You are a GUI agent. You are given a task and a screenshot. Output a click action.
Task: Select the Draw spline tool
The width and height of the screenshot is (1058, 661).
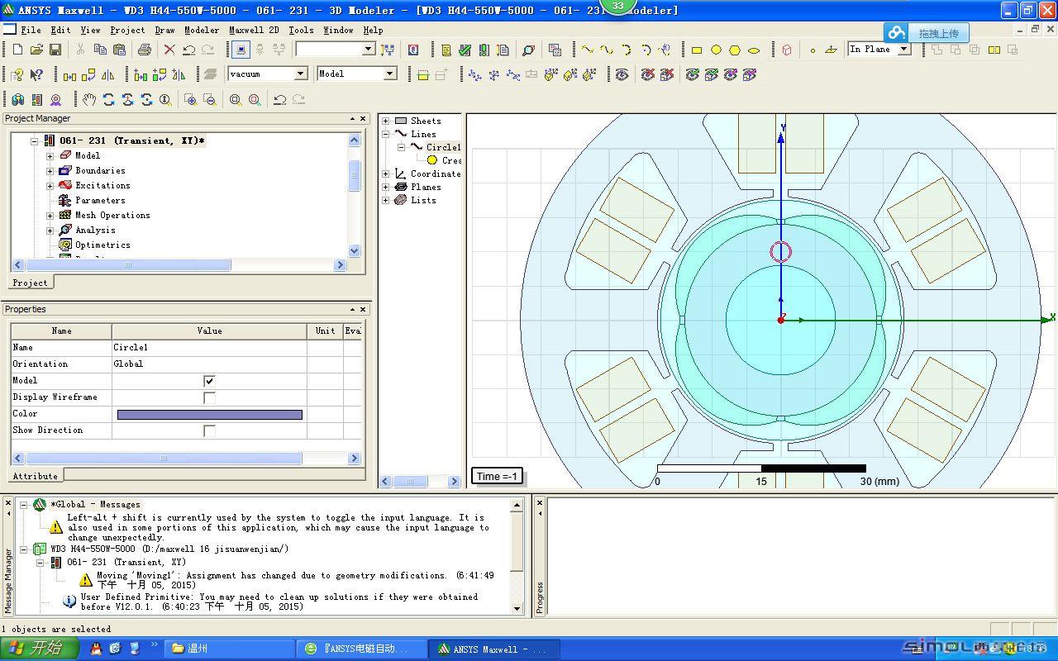[607, 50]
